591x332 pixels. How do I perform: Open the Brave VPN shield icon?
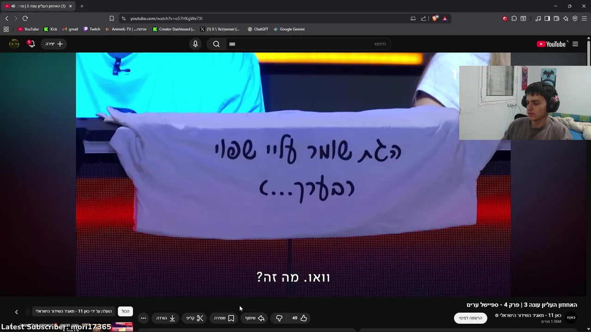(x=575, y=18)
